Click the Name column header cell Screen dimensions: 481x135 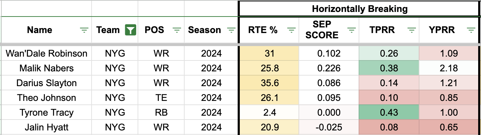pyautogui.click(x=46, y=30)
